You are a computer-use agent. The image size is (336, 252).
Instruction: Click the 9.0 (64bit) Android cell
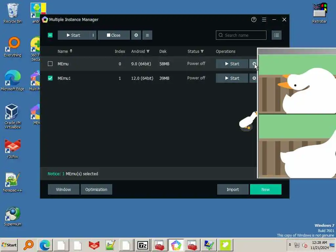pyautogui.click(x=141, y=64)
